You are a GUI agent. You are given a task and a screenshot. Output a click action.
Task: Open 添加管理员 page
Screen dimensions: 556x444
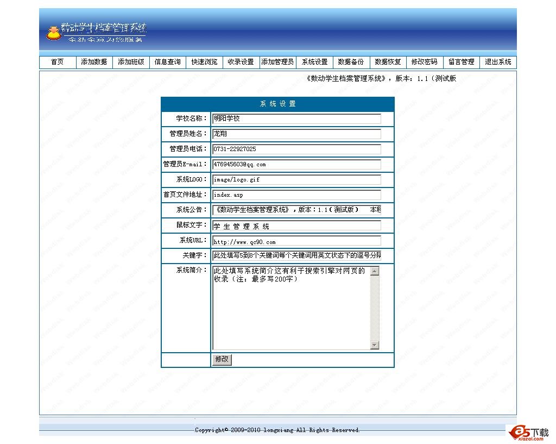point(277,62)
